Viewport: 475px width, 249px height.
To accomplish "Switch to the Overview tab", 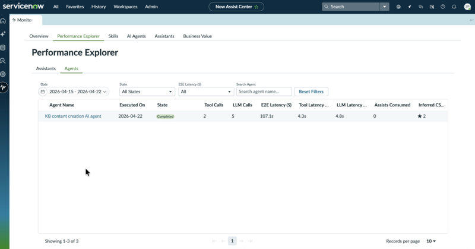I will (39, 36).
